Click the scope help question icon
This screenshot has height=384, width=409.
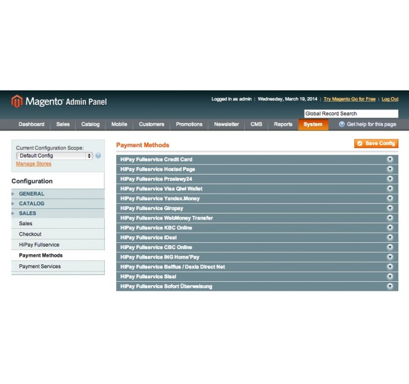click(x=98, y=156)
